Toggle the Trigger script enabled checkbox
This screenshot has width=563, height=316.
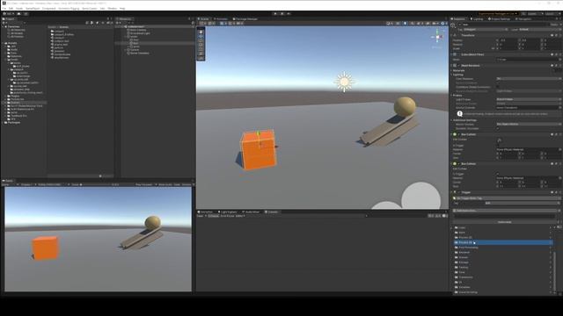point(458,192)
